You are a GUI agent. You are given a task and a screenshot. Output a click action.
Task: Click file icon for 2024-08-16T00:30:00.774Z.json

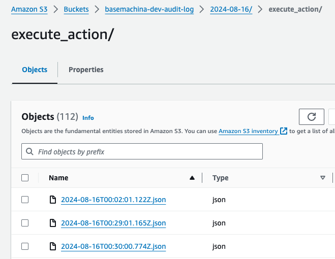[x=52, y=246]
